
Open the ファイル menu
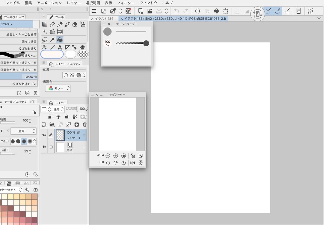tap(13, 3)
